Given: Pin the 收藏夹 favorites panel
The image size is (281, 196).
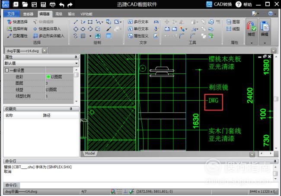Looking at the screenshot, I should pyautogui.click(x=71, y=109).
